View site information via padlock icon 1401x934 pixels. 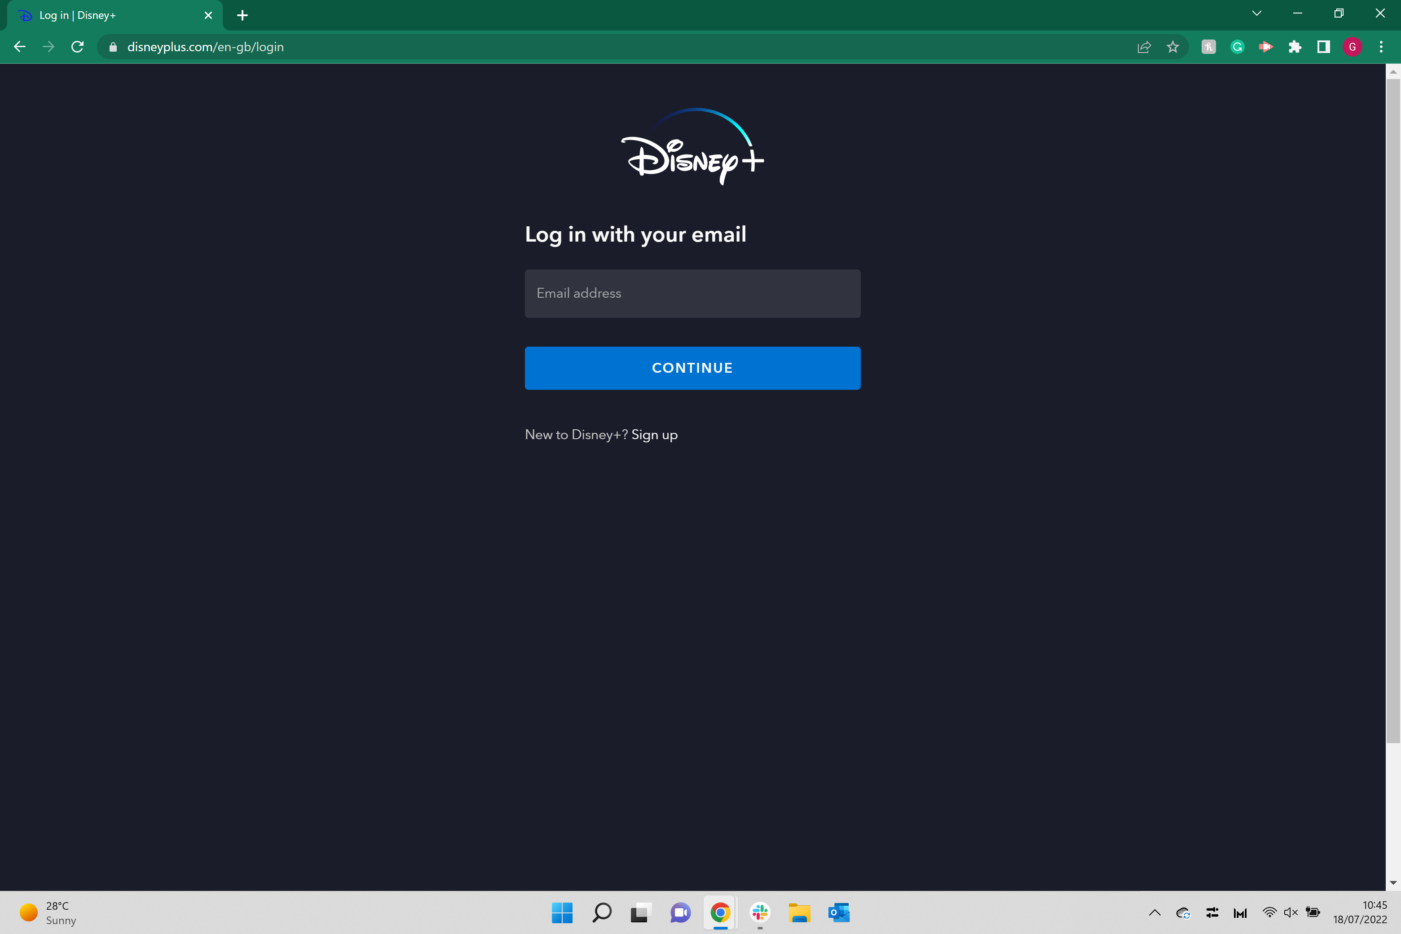coord(113,47)
